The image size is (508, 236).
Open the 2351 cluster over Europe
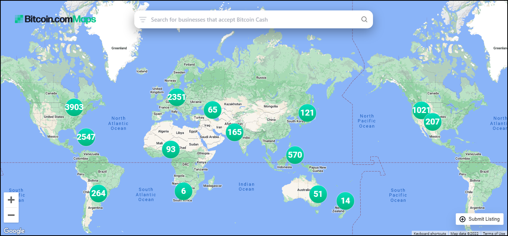pyautogui.click(x=177, y=97)
